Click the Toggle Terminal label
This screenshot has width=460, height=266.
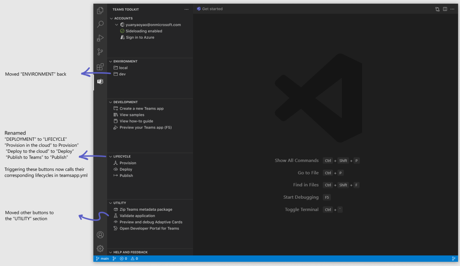click(302, 210)
